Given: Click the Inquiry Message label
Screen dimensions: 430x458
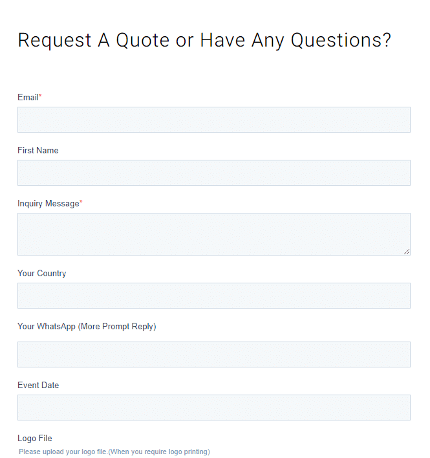Looking at the screenshot, I should (48, 204).
